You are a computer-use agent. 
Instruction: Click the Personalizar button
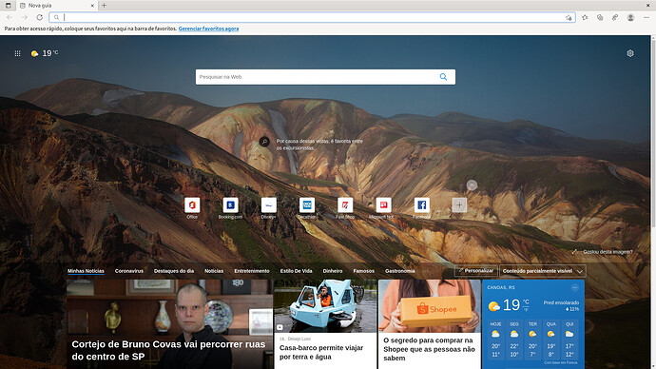coord(476,271)
